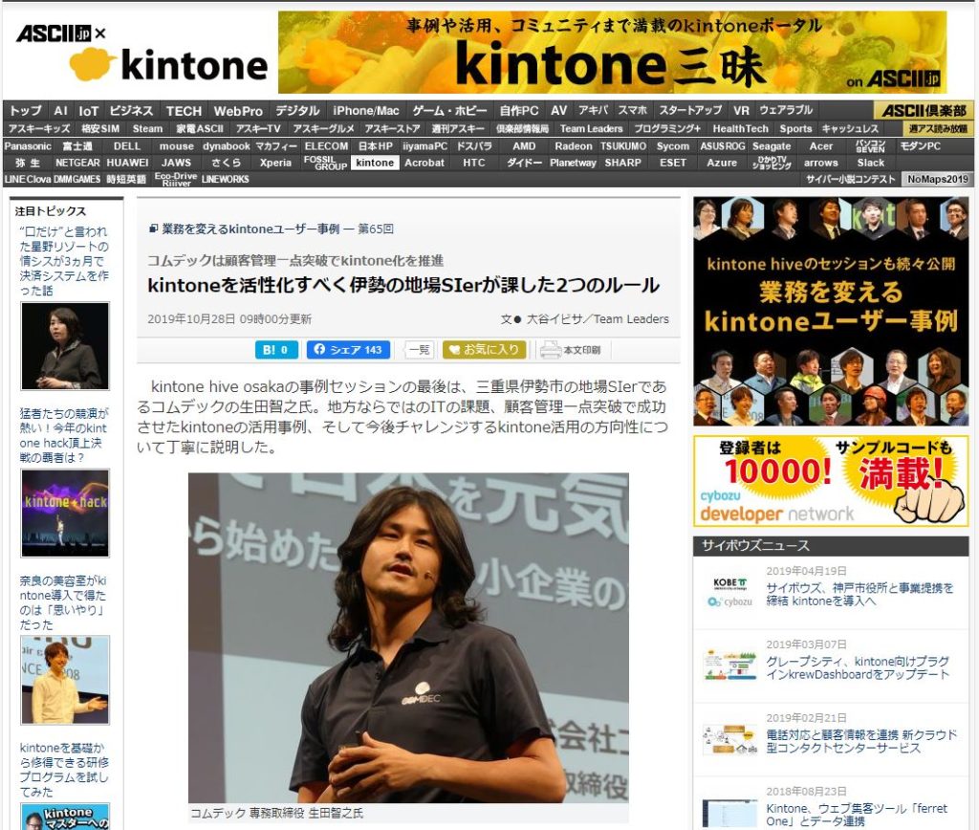Share the article on Facebook
Viewport: 979px width, 830px height.
[x=348, y=350]
